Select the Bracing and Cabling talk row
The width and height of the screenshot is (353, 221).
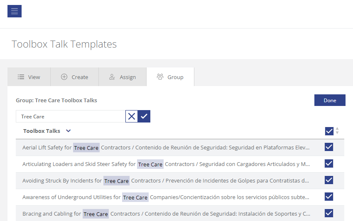pos(180,214)
